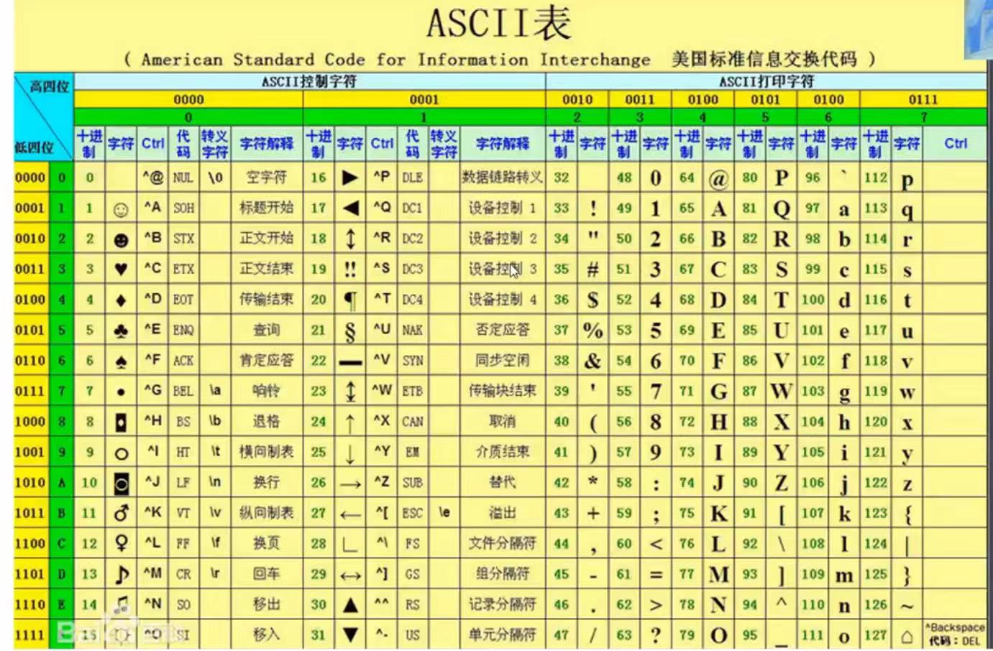Click the "^[" Ctrl cell
The height and width of the screenshot is (651, 993).
click(382, 512)
